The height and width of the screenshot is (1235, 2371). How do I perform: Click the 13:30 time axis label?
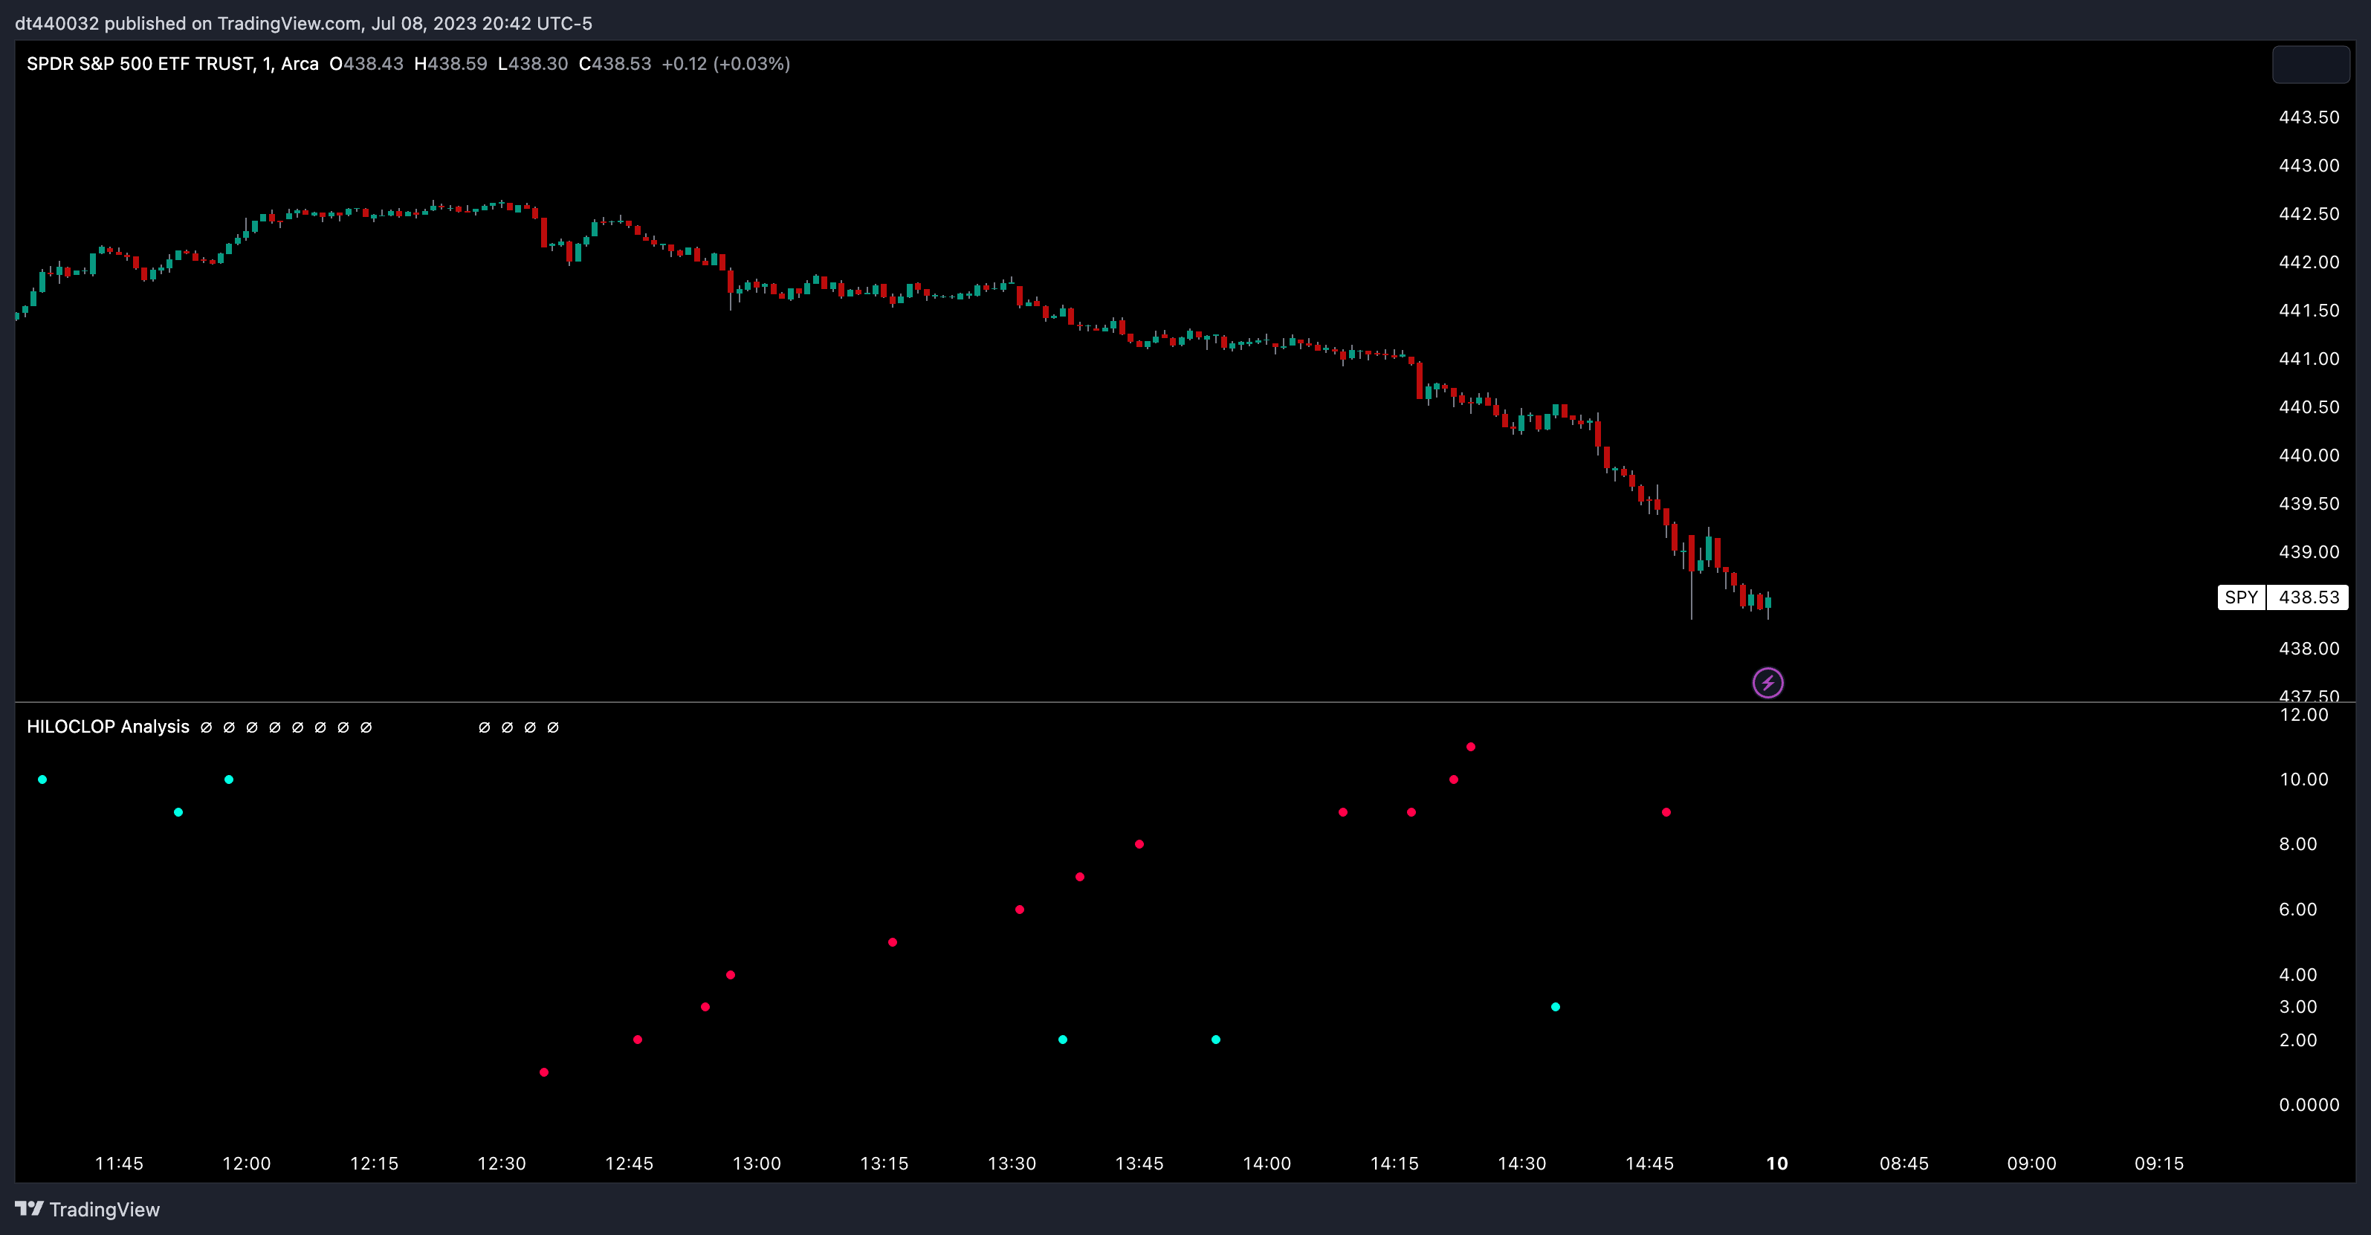1012,1163
